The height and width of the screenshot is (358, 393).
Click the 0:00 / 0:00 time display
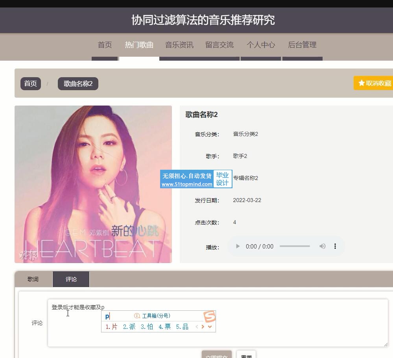259,247
